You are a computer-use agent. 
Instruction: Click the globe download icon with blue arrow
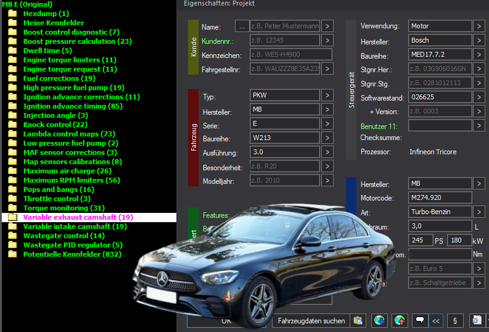coord(379,320)
